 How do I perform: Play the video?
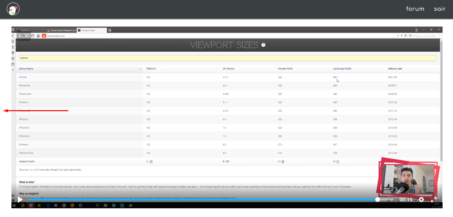pos(20,200)
